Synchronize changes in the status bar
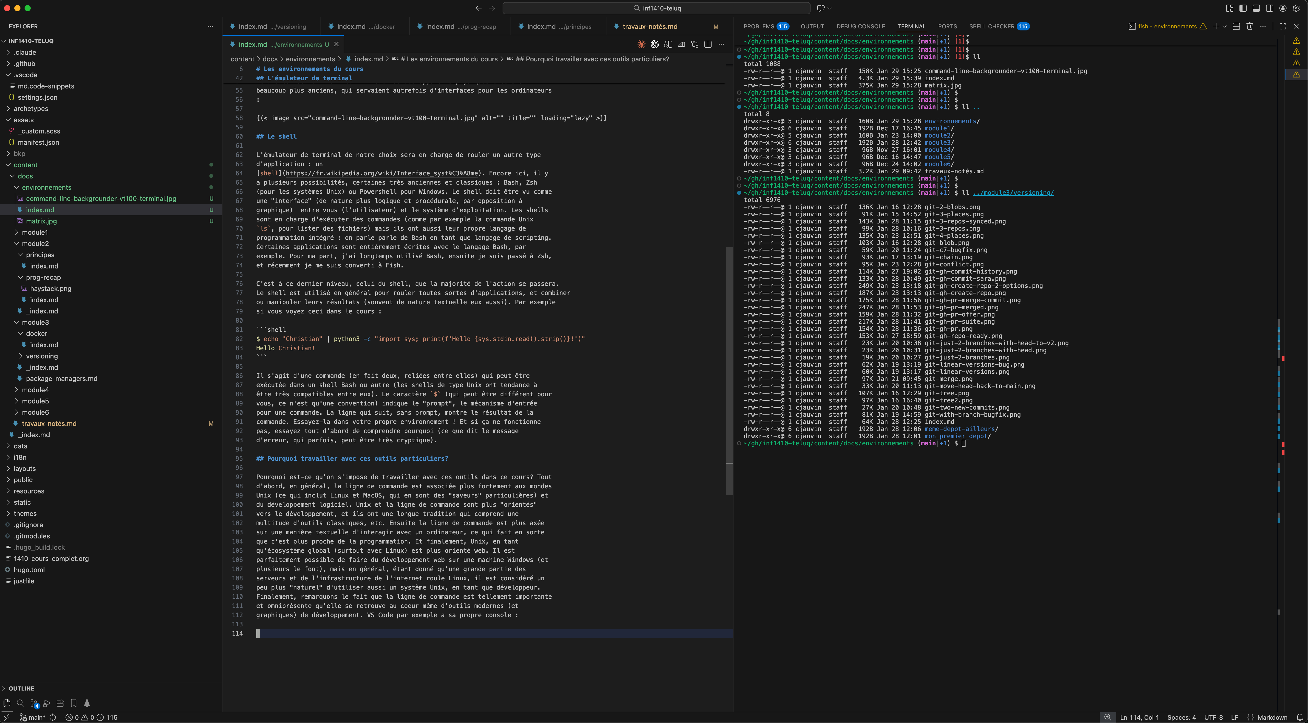This screenshot has width=1308, height=723. [53, 717]
